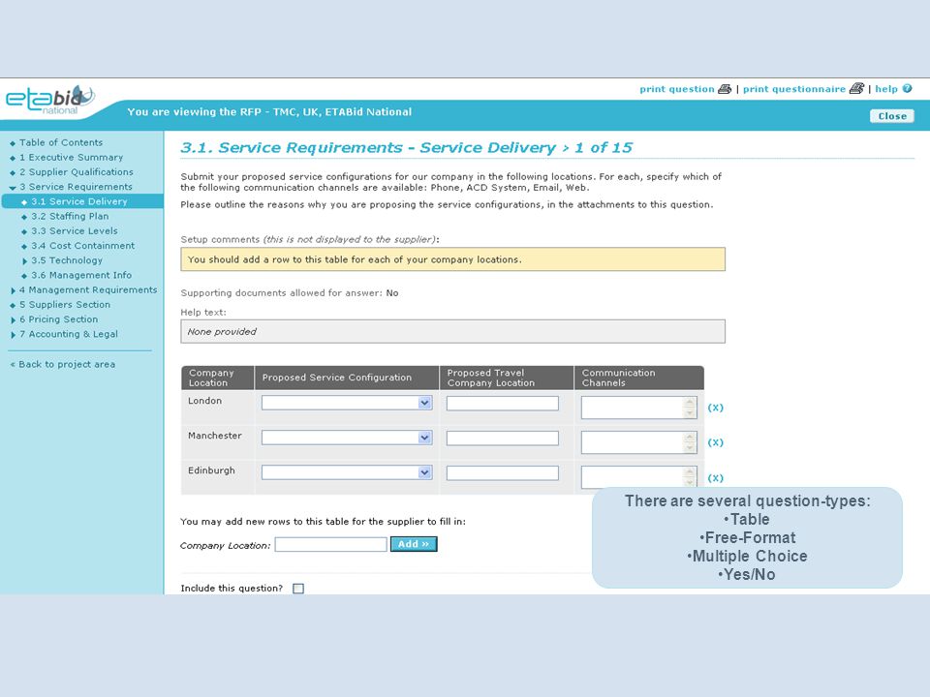The width and height of the screenshot is (930, 697).
Task: Click Manchester Communication Channels scrollbar
Action: pyautogui.click(x=690, y=442)
